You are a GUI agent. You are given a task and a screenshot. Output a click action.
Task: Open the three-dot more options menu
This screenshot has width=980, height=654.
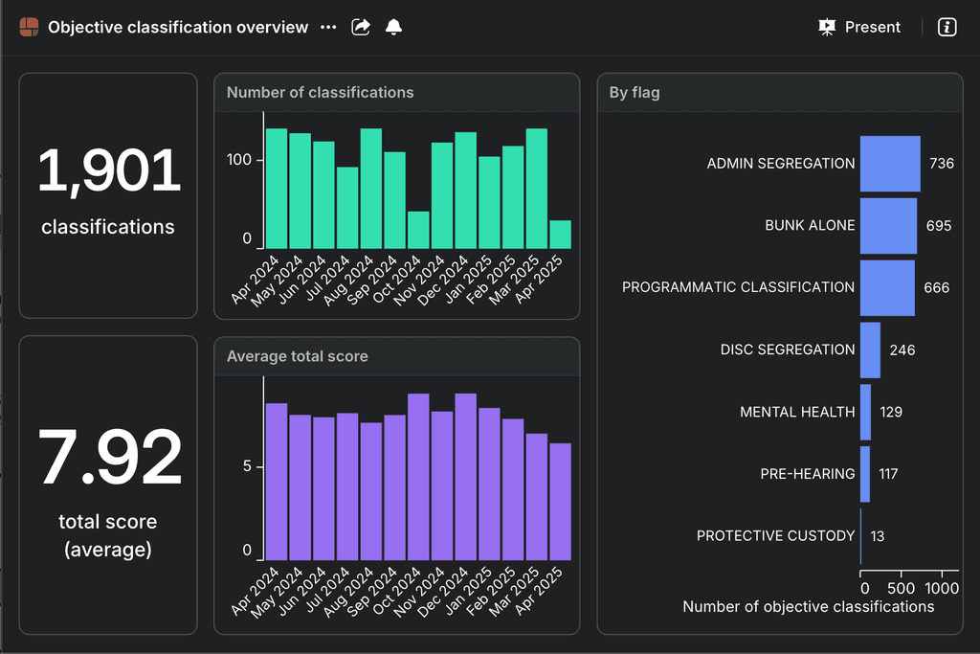(328, 28)
